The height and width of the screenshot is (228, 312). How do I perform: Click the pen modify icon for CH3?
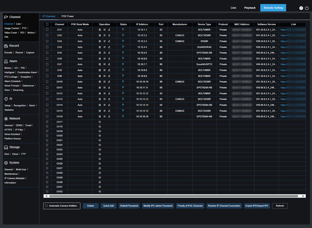(x=110, y=41)
